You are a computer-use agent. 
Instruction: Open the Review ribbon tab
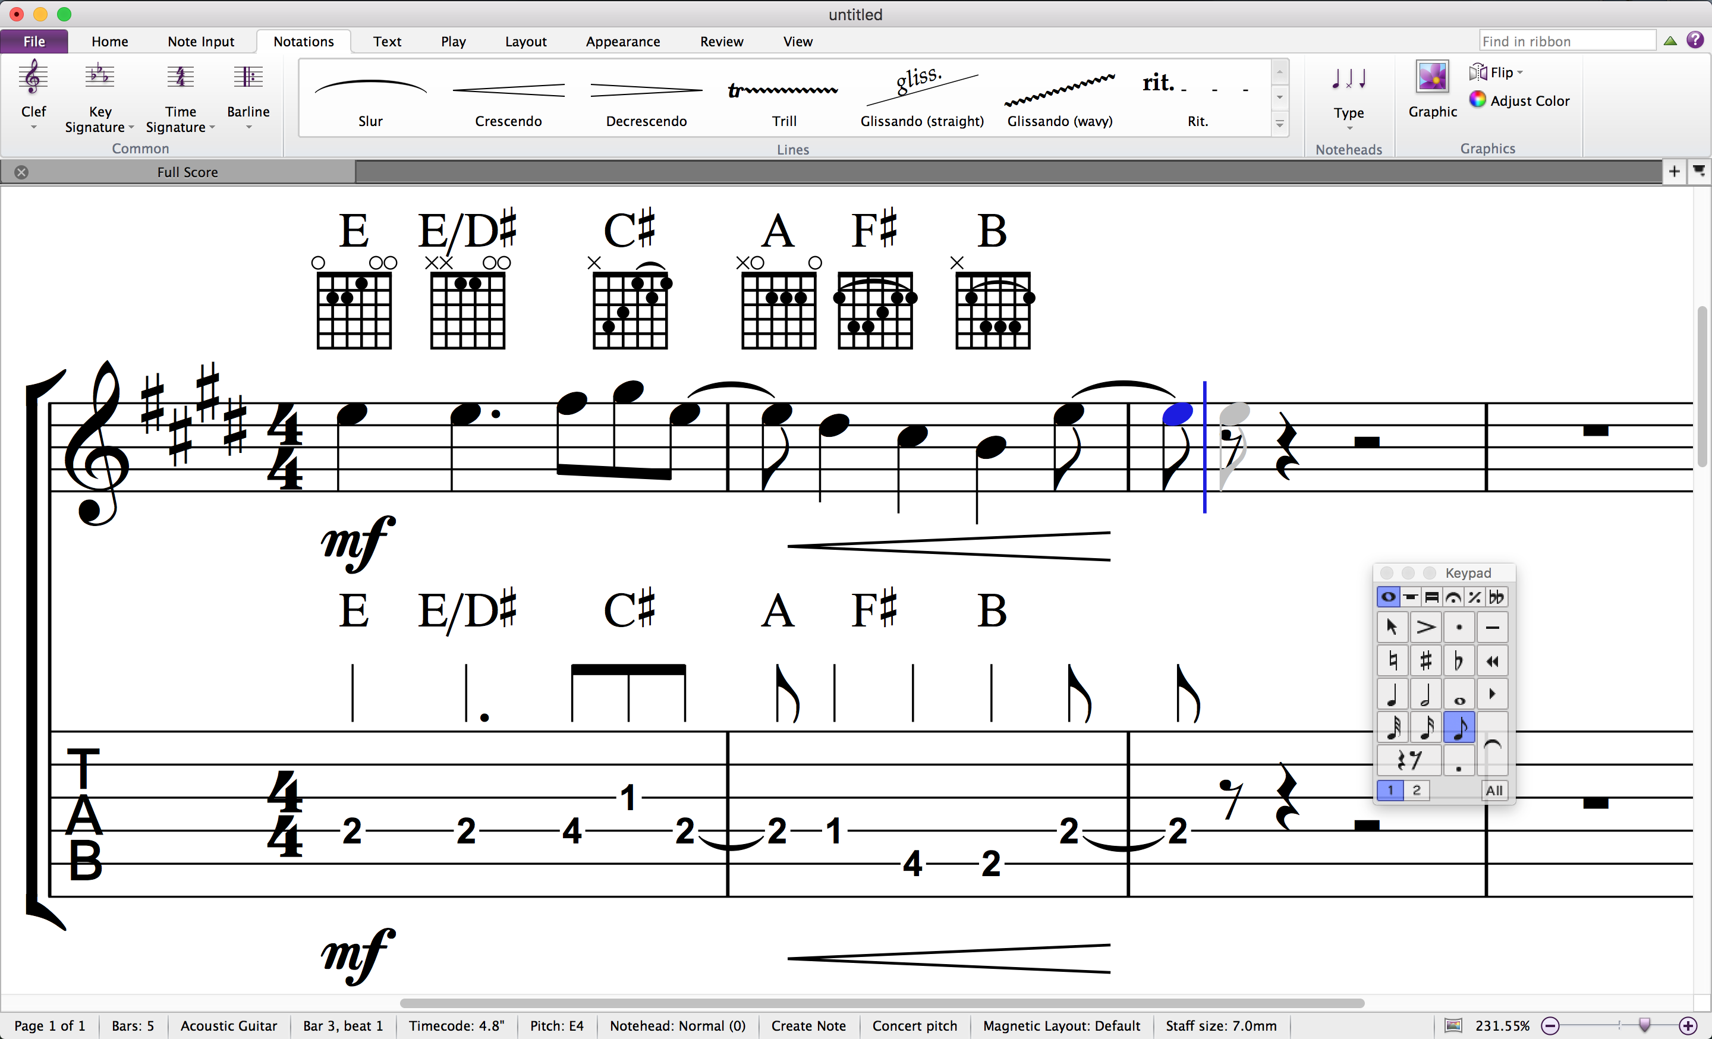pyautogui.click(x=721, y=41)
